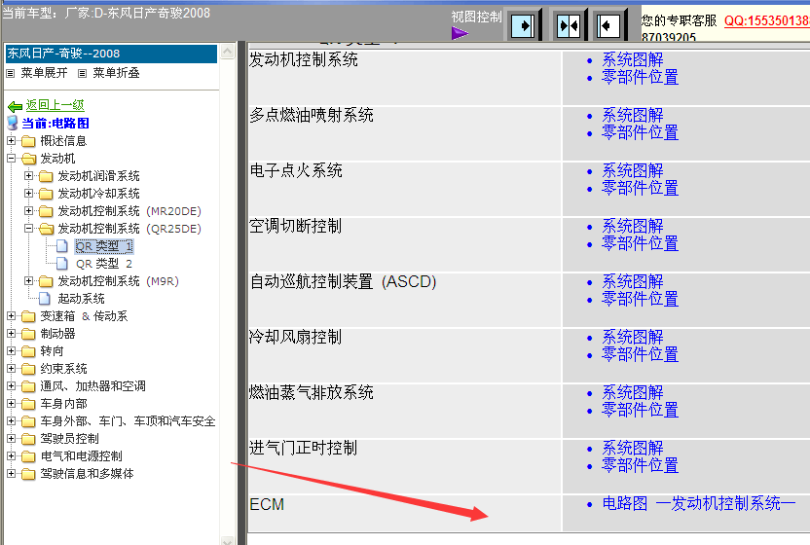810x545 pixels.
Task: Click the folder icon for 转向
Action: coord(28,351)
